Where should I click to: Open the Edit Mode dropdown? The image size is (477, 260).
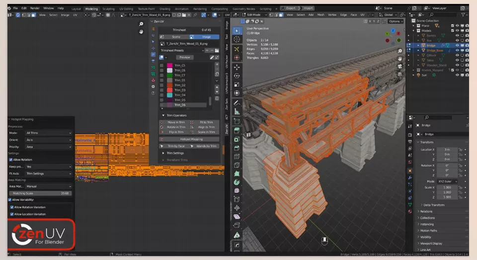click(254, 14)
